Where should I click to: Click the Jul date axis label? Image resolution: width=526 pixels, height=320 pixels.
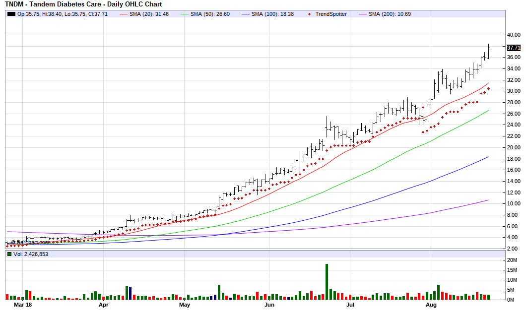tap(350, 305)
